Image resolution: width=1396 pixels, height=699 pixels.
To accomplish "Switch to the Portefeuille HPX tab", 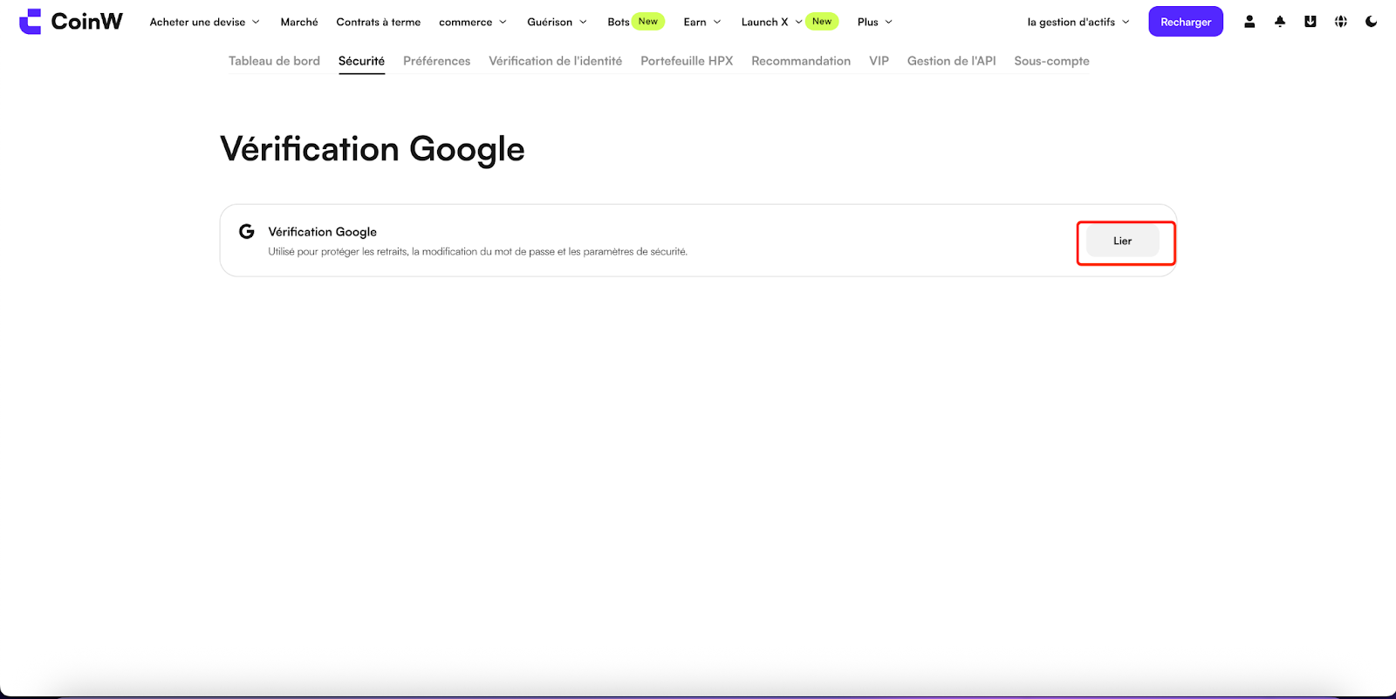I will (687, 61).
